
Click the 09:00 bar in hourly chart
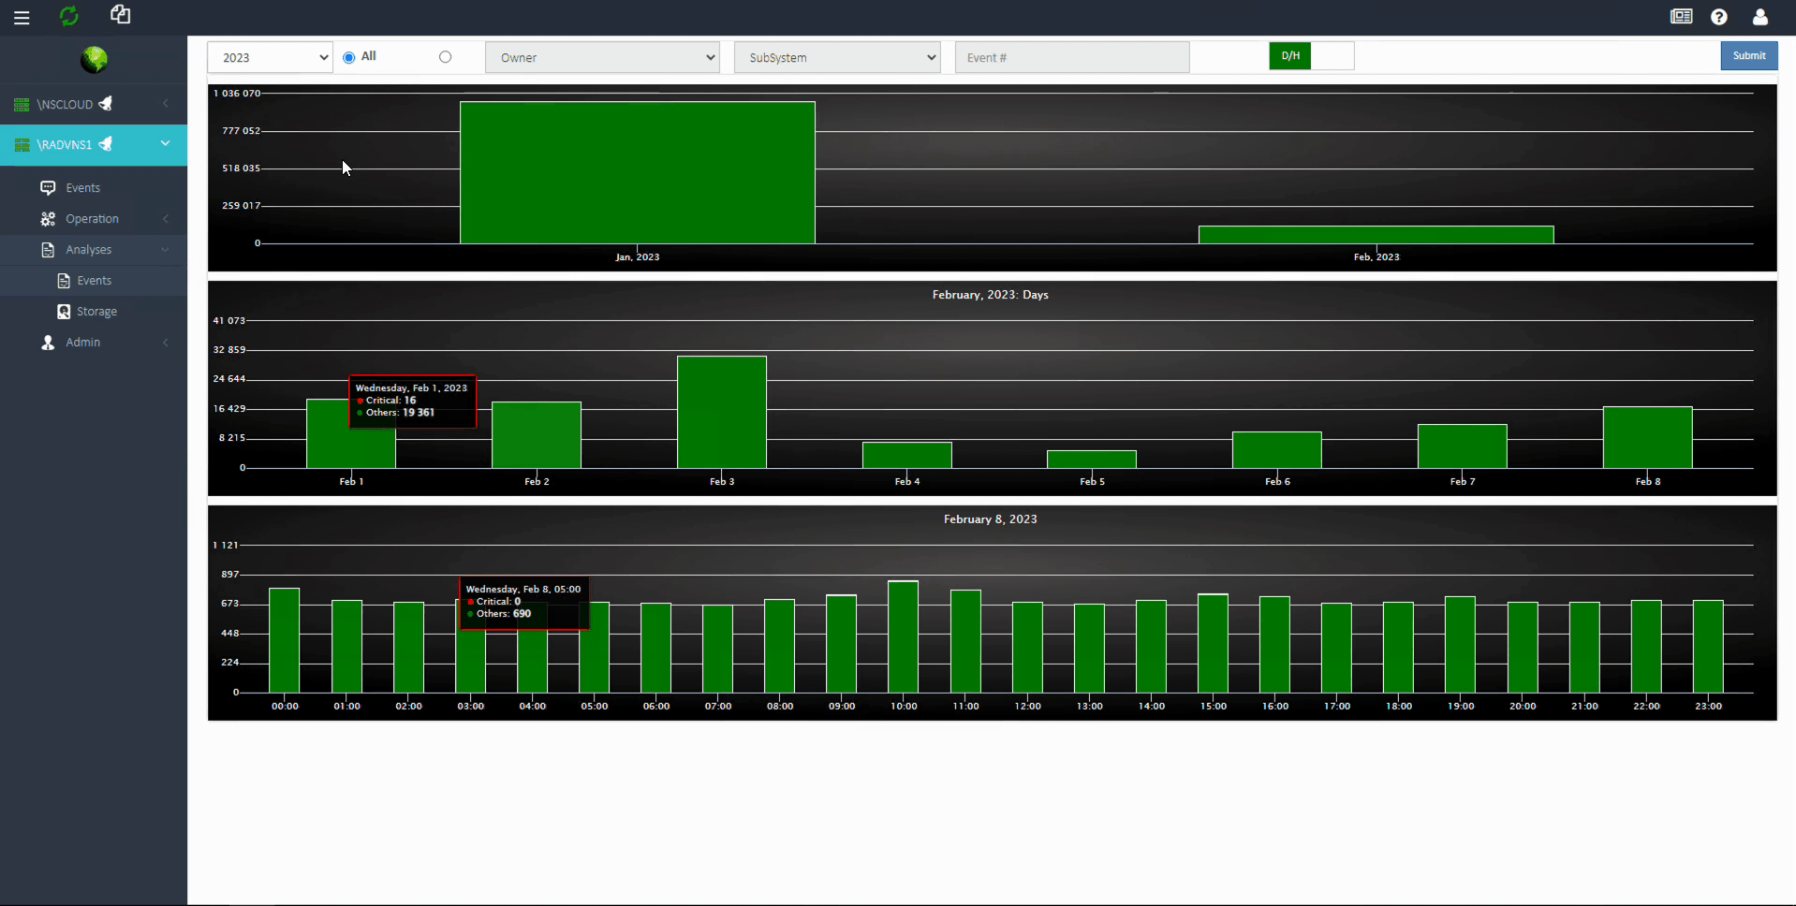(842, 644)
